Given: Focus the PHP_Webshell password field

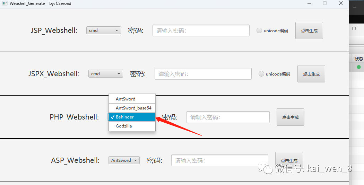Looking at the screenshot, I should tap(228, 117).
